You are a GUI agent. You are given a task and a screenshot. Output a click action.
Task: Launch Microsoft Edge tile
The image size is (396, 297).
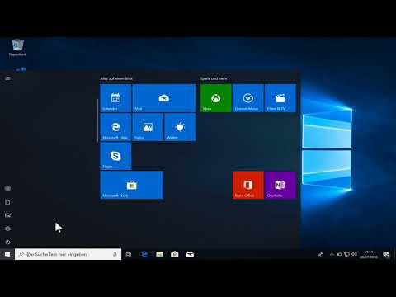pyautogui.click(x=115, y=127)
